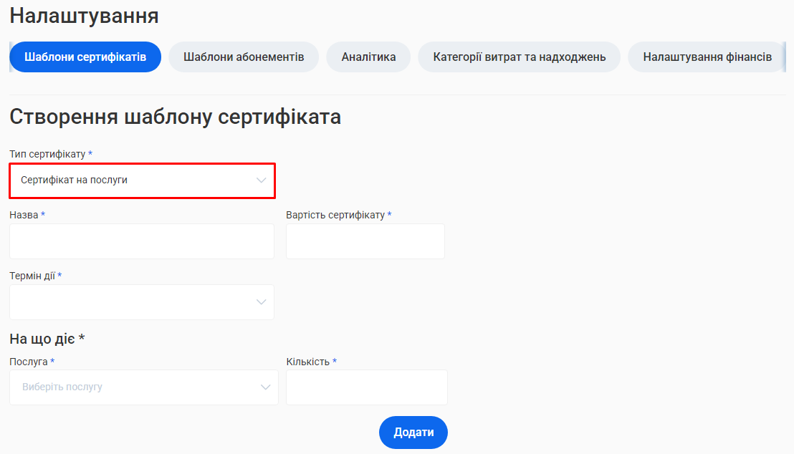Switch to the "Шаблони абонементів" tab

click(244, 57)
